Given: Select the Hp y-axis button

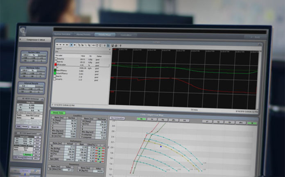Looking at the screenshot, I should 163,120.
